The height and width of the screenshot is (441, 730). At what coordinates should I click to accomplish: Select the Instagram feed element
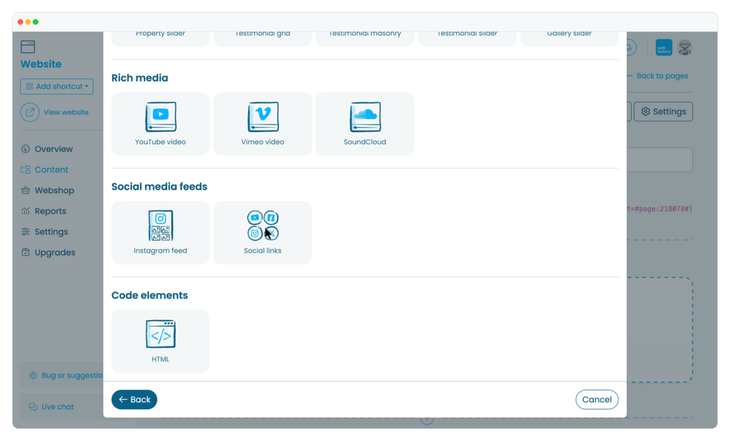click(x=160, y=233)
